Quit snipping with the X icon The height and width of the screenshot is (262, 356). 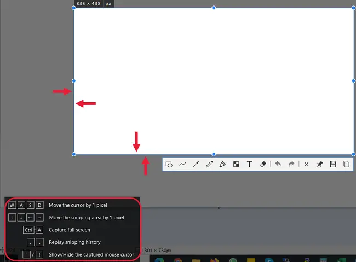306,164
